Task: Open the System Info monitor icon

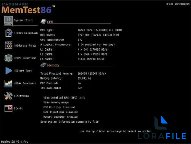Action: 8,20
